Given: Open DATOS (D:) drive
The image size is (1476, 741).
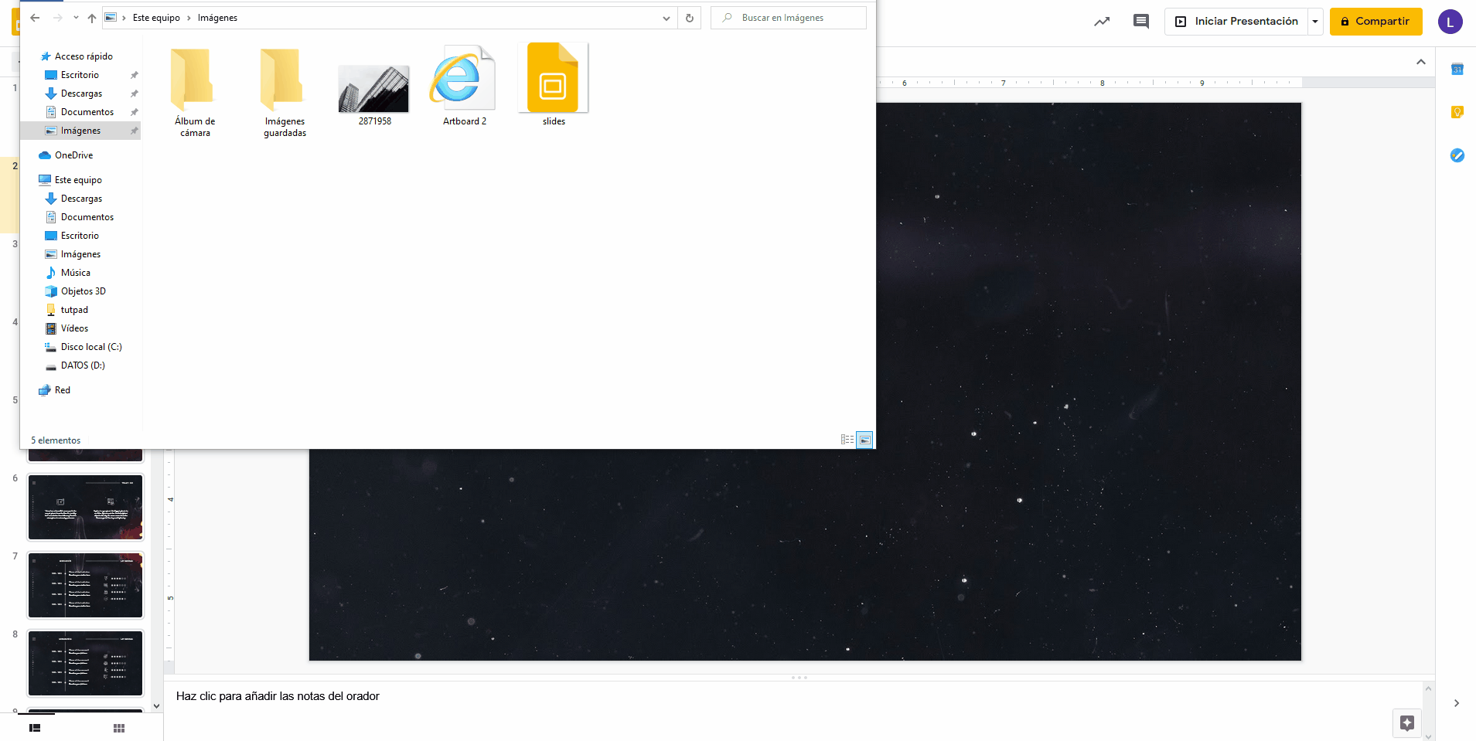Looking at the screenshot, I should click(x=83, y=365).
